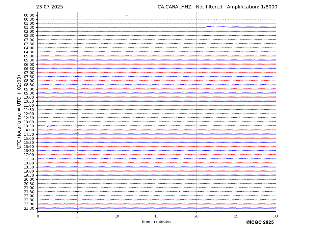The image size is (313, 235).
Task: Click the 18:00 time row label
Action: 29,163
